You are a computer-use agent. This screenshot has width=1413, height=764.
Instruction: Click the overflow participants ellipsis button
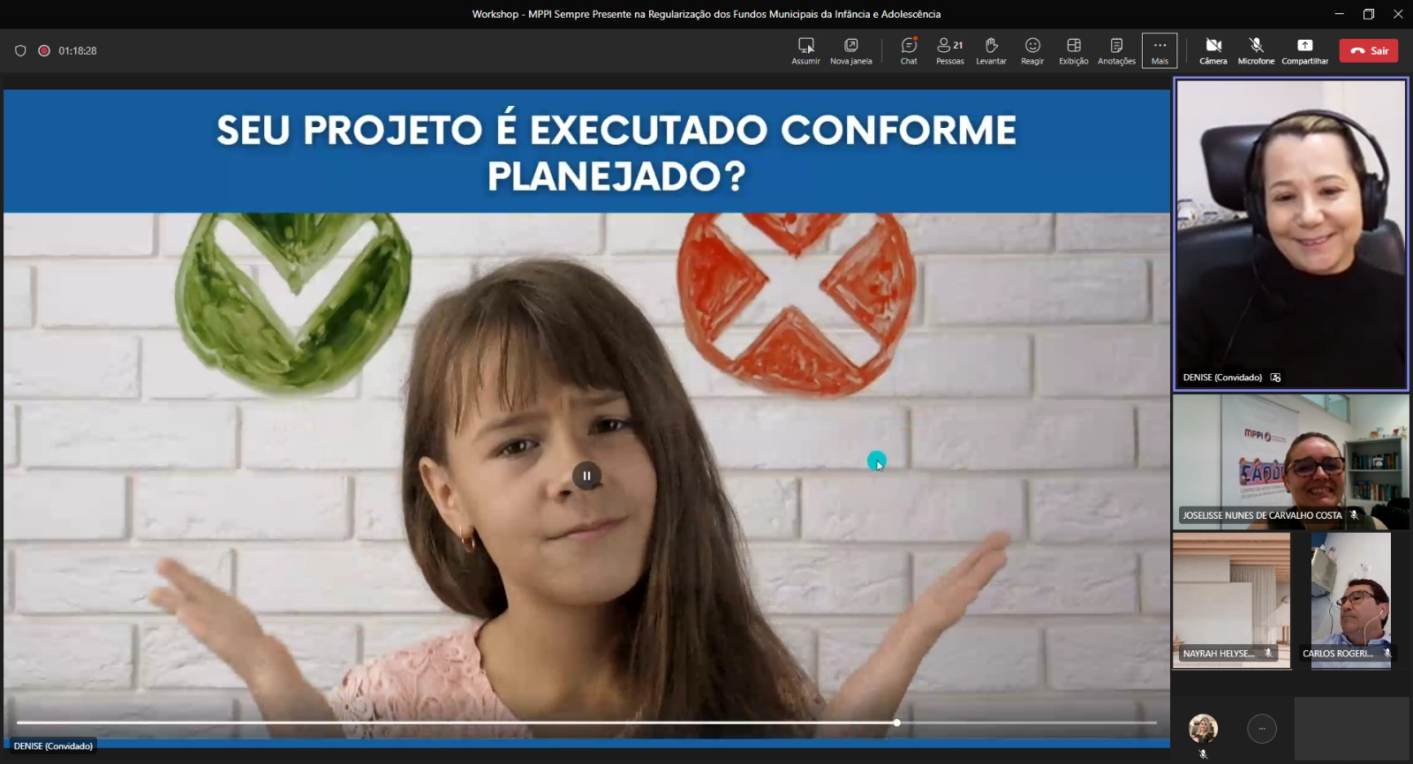pos(1262,729)
